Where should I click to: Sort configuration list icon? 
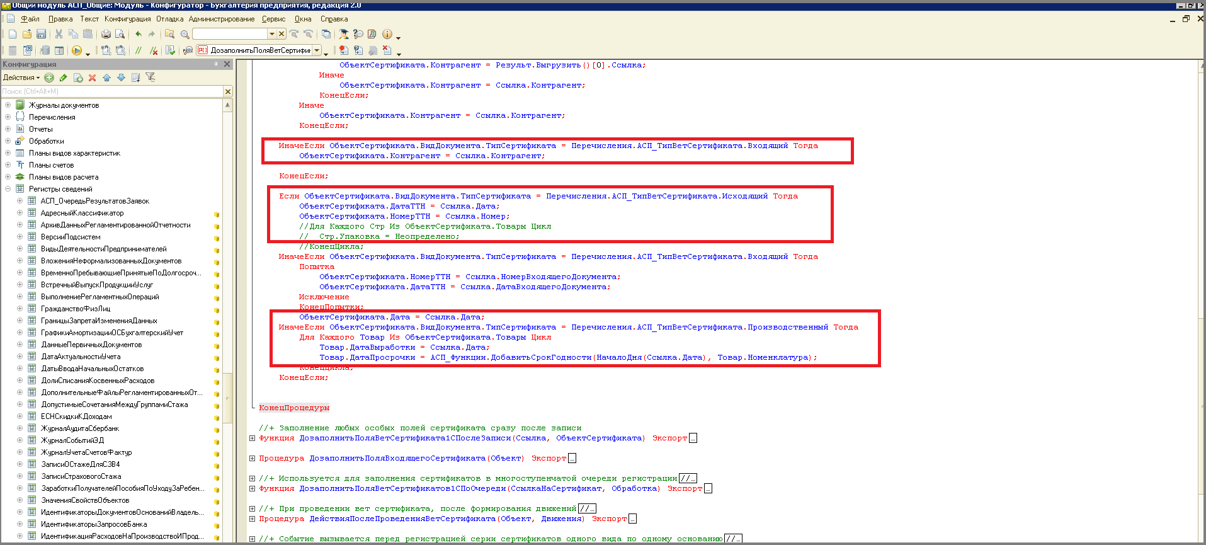135,77
